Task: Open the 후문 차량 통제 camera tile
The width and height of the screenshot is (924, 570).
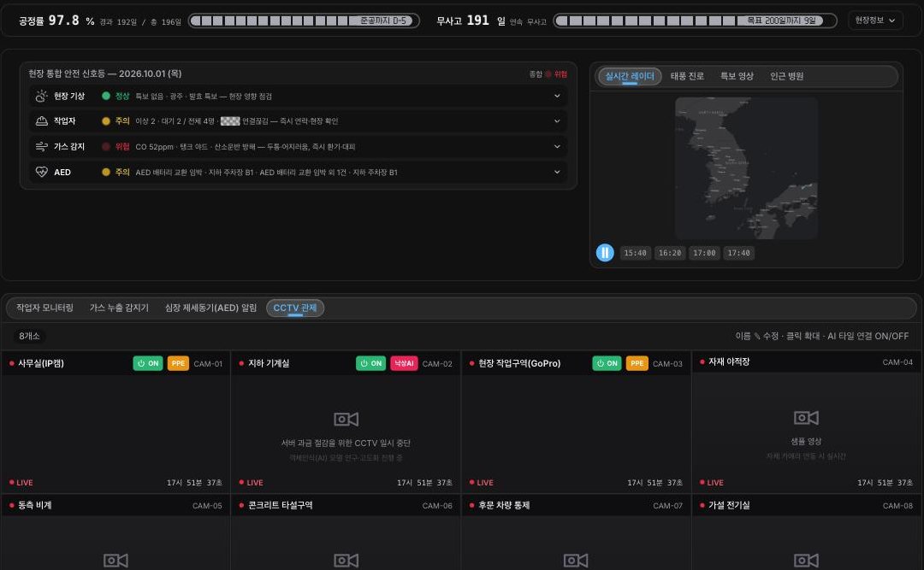Action: [576, 532]
